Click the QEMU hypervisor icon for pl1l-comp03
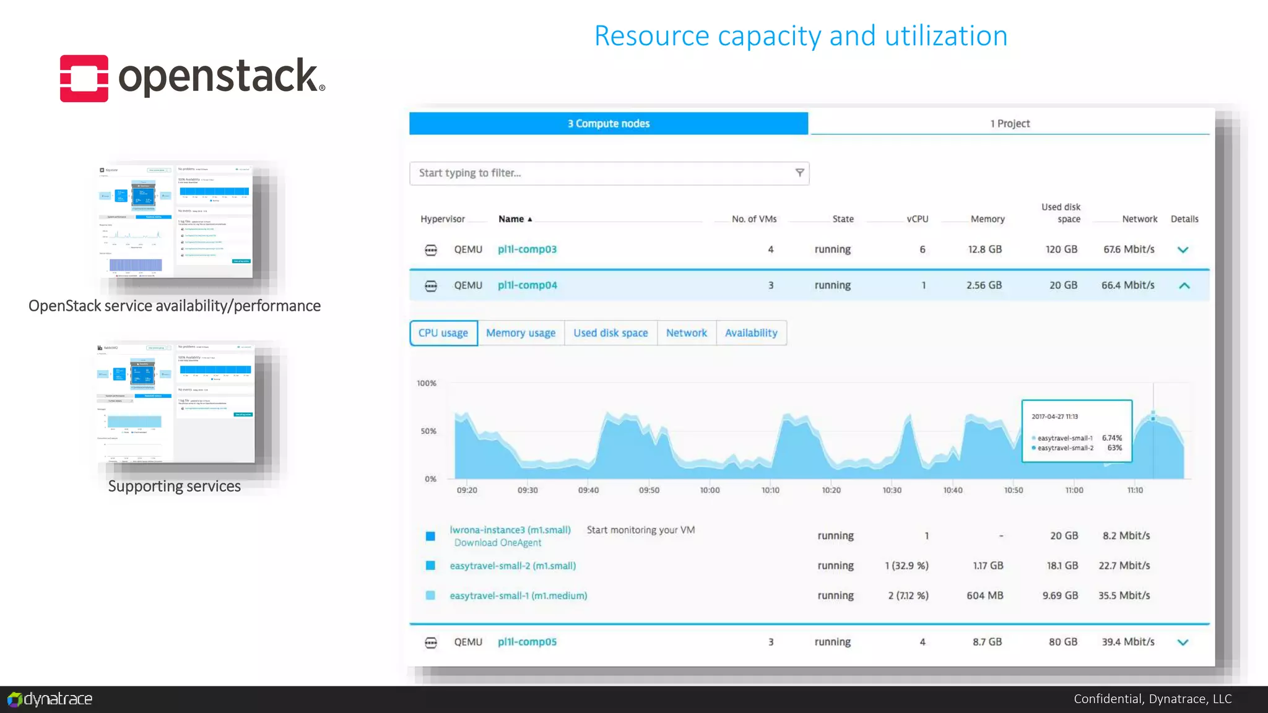The height and width of the screenshot is (713, 1268). click(x=431, y=250)
